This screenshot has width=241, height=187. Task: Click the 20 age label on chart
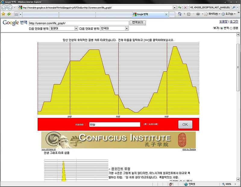coord(70,117)
